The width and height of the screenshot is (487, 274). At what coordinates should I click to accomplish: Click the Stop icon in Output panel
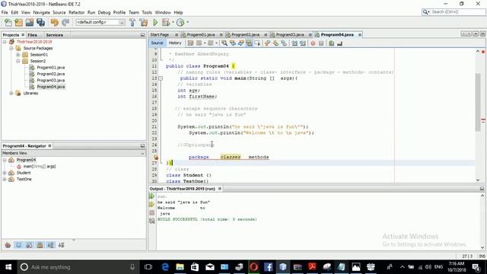[x=151, y=213]
